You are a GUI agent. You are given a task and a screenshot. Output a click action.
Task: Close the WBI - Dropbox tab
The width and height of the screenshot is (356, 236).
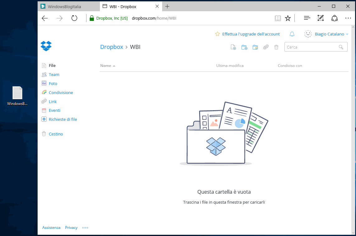(157, 6)
